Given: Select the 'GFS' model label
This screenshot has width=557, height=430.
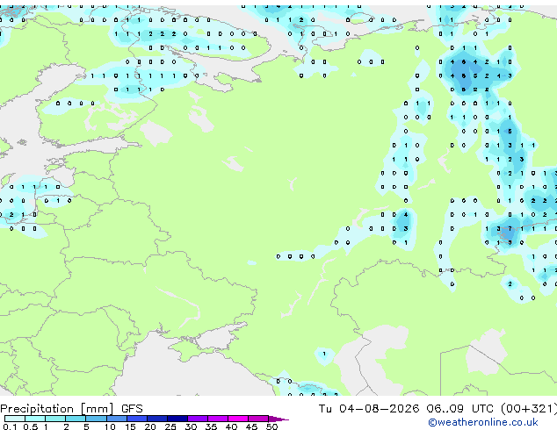Looking at the screenshot, I should 132,409.
